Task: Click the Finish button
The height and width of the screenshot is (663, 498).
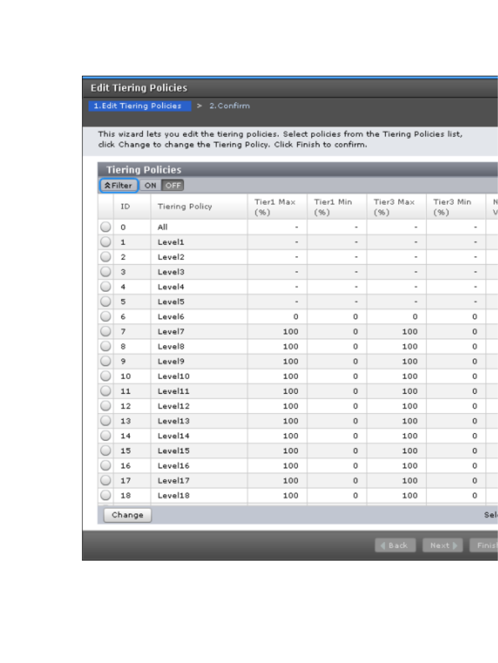Action: tap(484, 545)
